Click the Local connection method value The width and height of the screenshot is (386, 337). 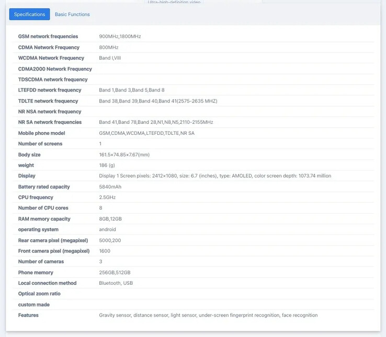coord(116,283)
